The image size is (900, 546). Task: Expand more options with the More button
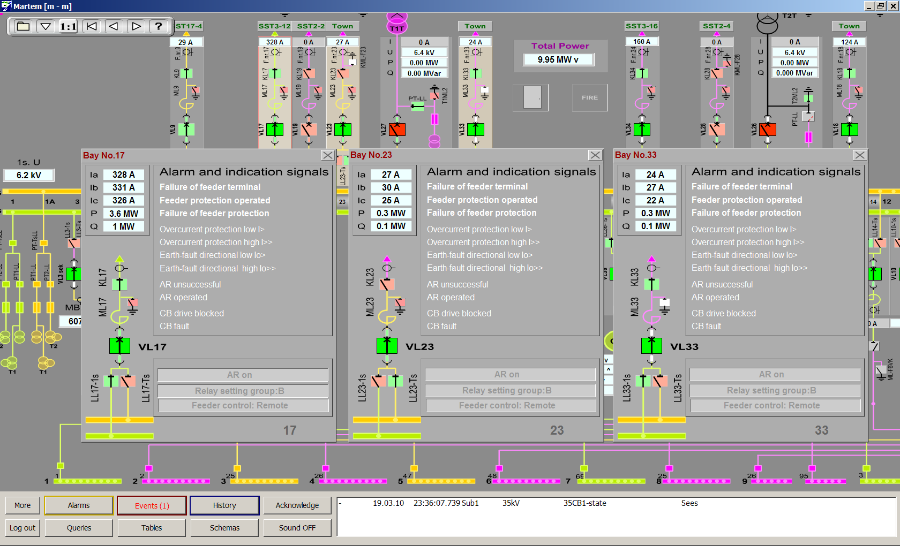[22, 505]
